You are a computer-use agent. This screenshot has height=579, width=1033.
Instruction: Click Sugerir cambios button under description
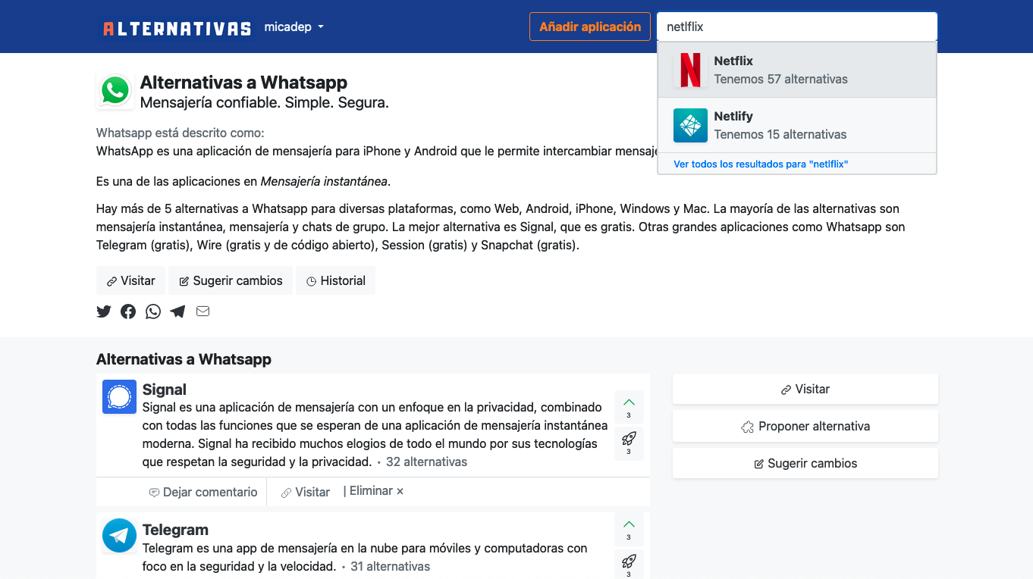coord(231,280)
